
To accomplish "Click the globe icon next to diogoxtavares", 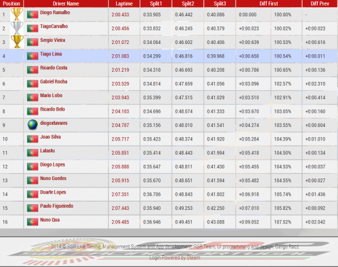I will pos(32,125).
